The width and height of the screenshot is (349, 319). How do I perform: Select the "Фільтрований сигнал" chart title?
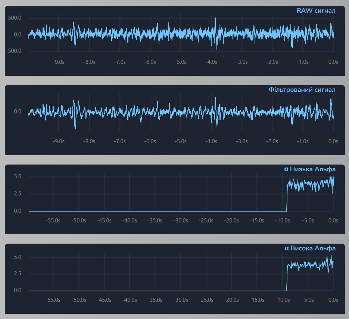[302, 90]
